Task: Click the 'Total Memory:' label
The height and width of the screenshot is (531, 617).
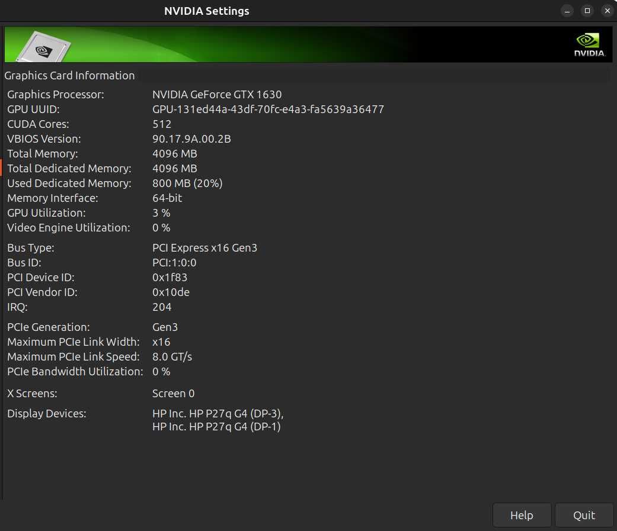Action: click(43, 154)
